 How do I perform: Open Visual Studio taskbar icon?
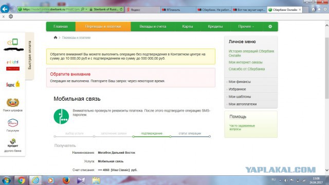(81, 180)
